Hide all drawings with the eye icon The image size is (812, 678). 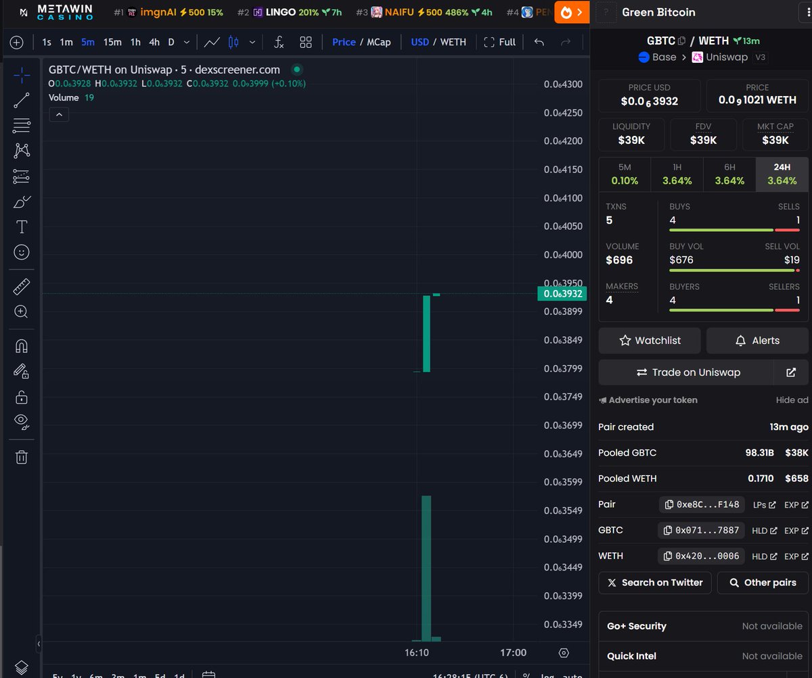click(x=22, y=422)
